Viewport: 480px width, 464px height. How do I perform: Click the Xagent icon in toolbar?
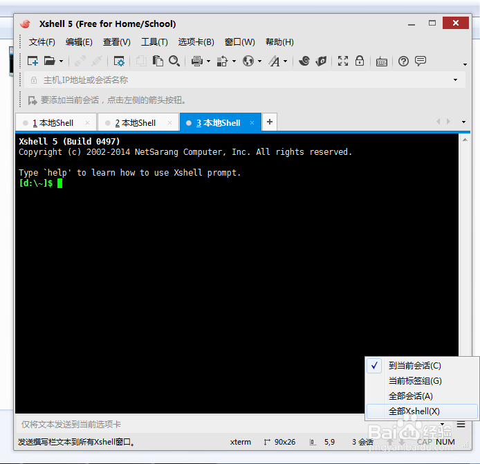[321, 61]
